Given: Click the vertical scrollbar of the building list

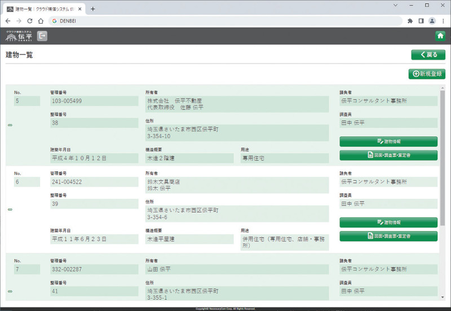Looking at the screenshot, I should coord(442,158).
